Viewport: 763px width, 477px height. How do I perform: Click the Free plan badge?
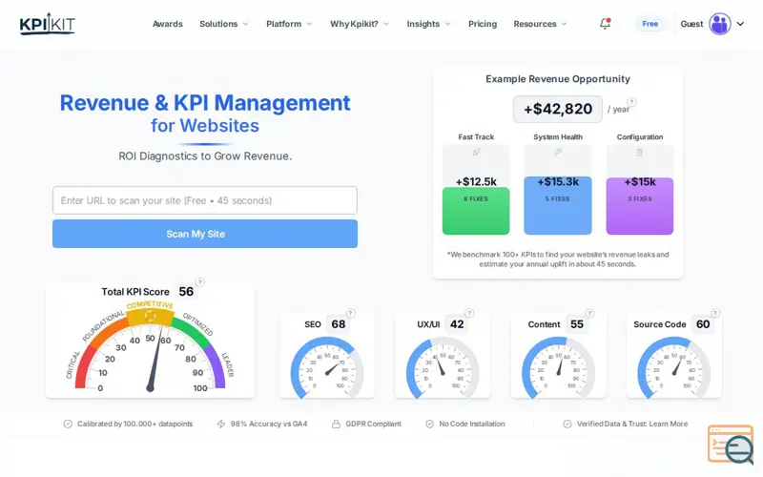pos(650,24)
